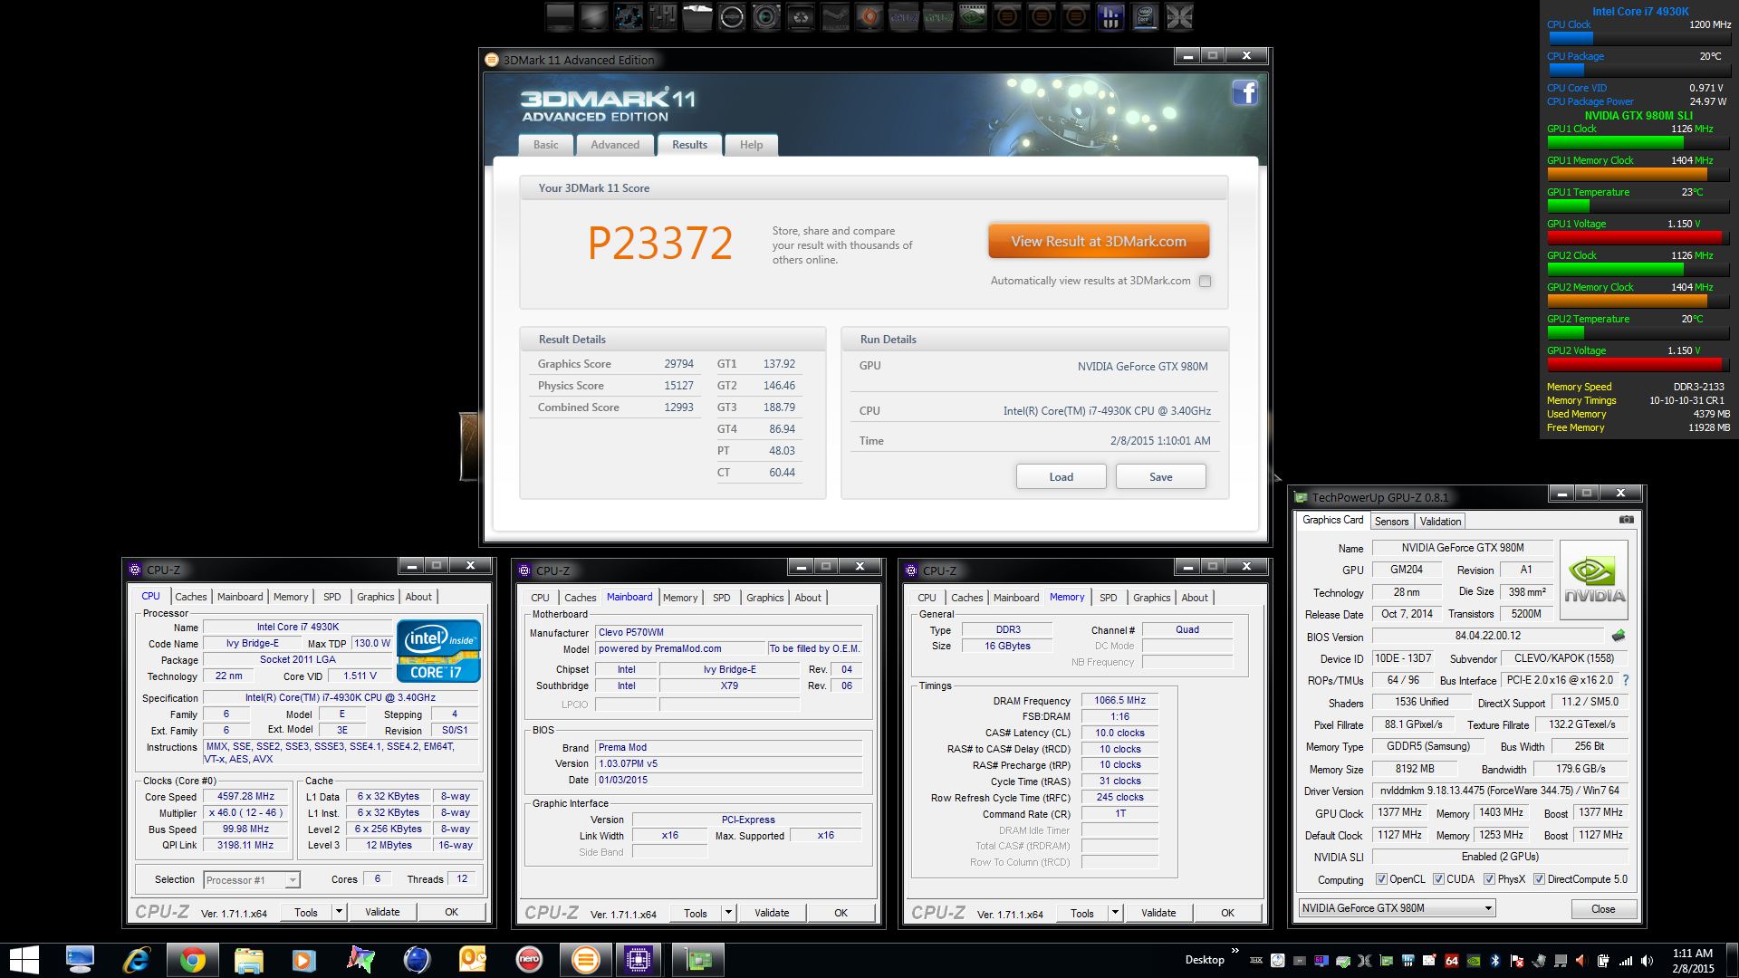Launch Google Chrome from the taskbar
The image size is (1739, 978).
(192, 960)
